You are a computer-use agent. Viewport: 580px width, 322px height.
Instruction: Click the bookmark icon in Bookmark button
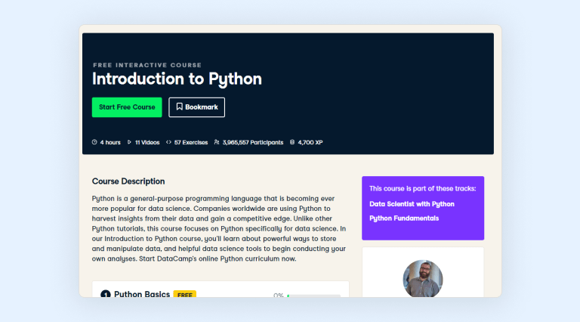point(179,107)
